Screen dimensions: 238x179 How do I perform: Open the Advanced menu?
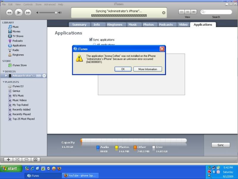[50, 4]
